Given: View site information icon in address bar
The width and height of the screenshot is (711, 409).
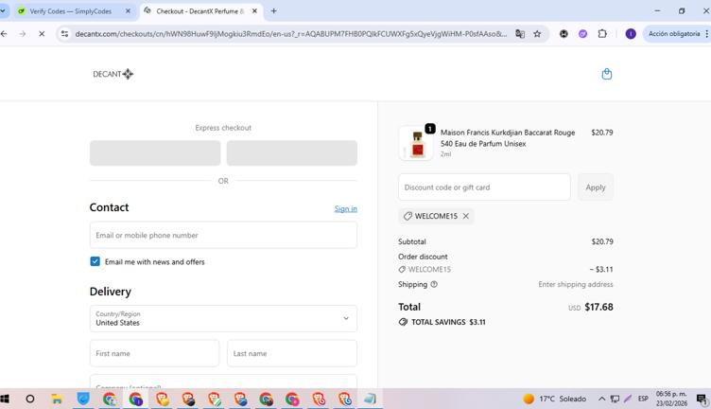Looking at the screenshot, I should 64,33.
